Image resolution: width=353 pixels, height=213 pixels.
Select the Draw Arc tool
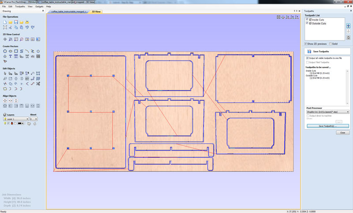coord(27,51)
